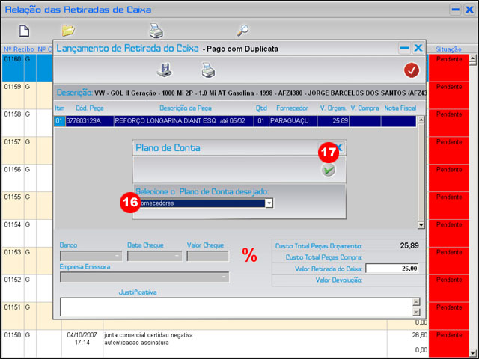
Task: Expand the Banco dropdown
Action: (118, 256)
